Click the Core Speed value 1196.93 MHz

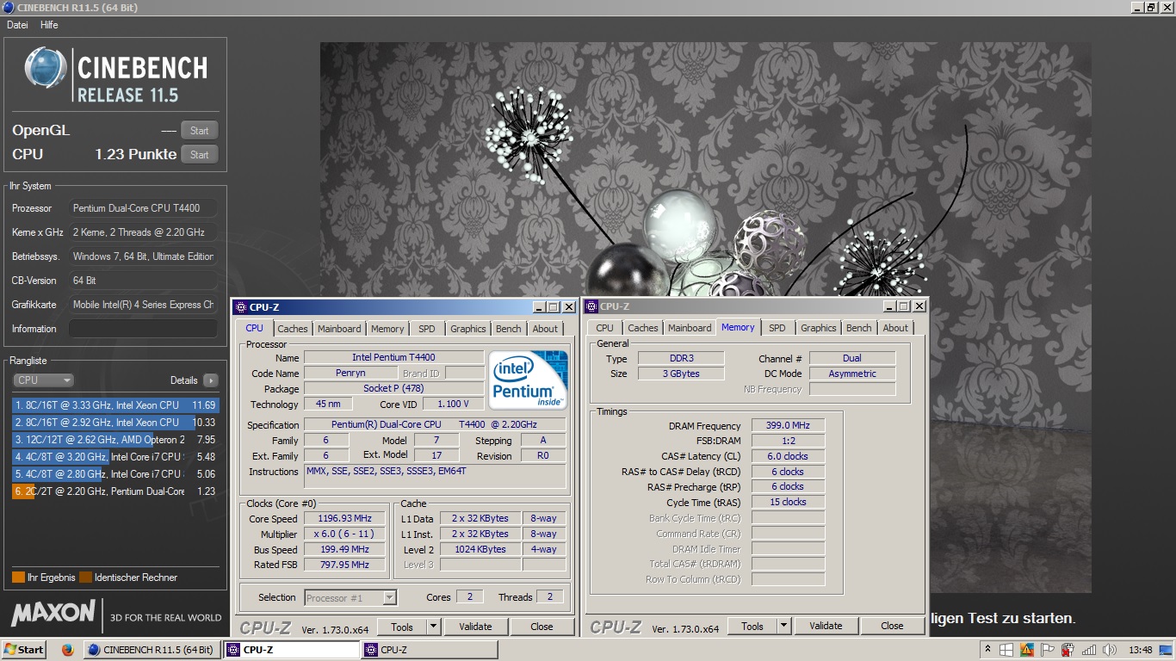click(x=345, y=519)
